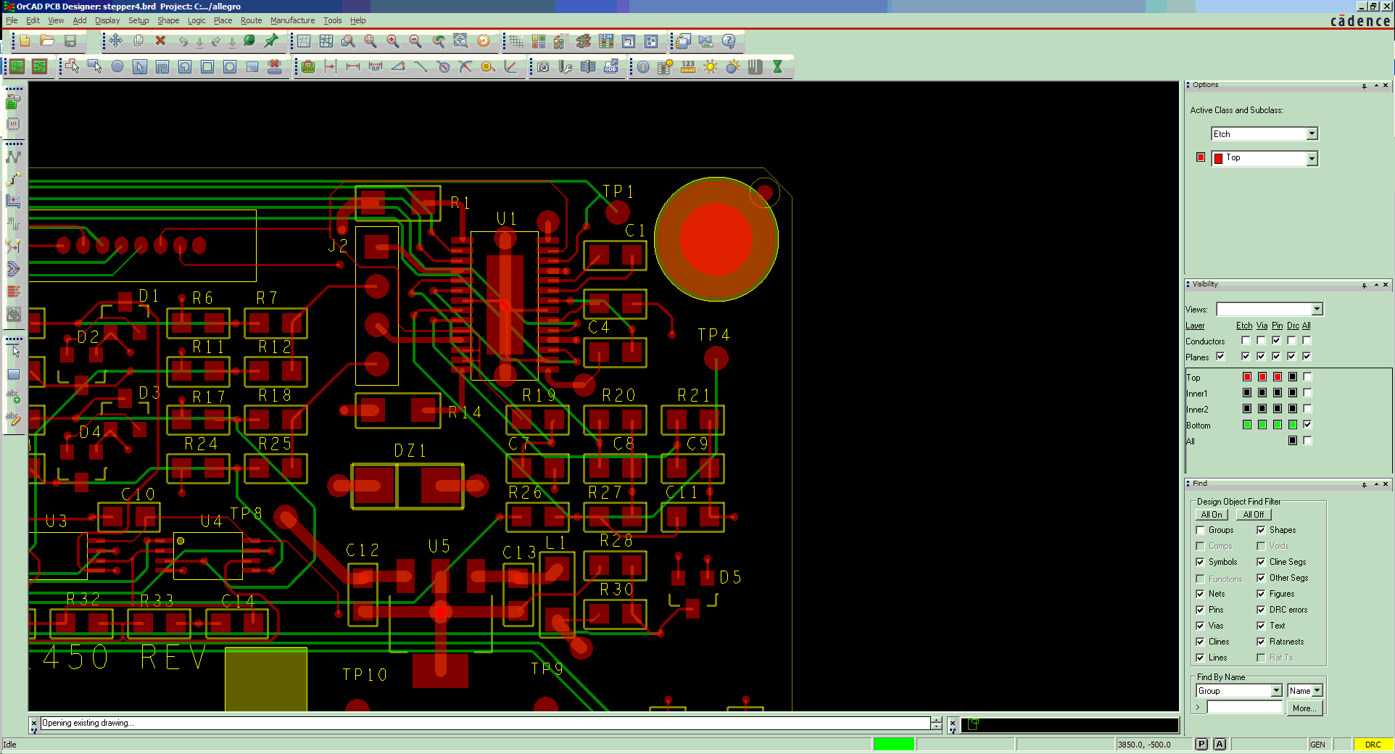The height and width of the screenshot is (754, 1395).
Task: Click the All Off button in Find panel
Action: 1254,514
